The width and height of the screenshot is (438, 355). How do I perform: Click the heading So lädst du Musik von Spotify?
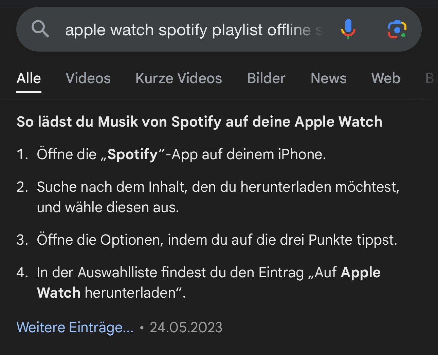[199, 122]
